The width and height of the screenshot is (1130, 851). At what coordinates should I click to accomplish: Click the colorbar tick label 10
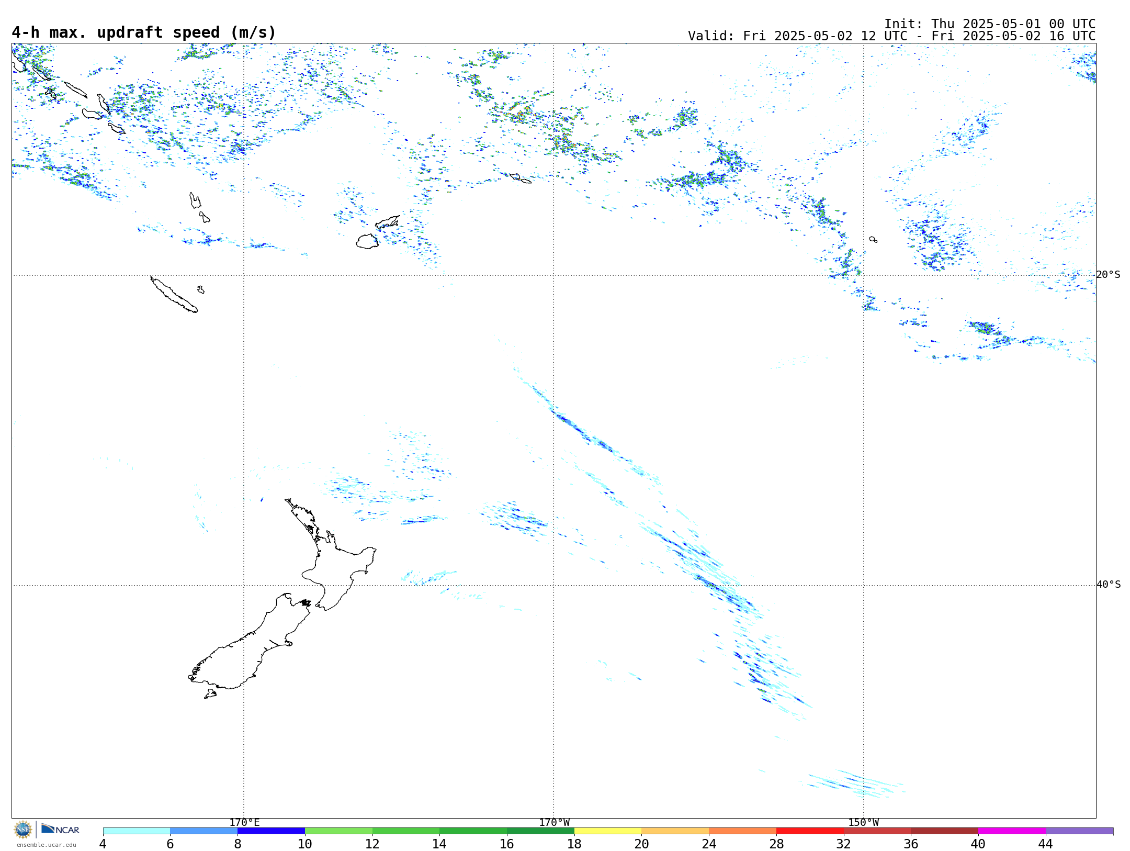pyautogui.click(x=305, y=844)
